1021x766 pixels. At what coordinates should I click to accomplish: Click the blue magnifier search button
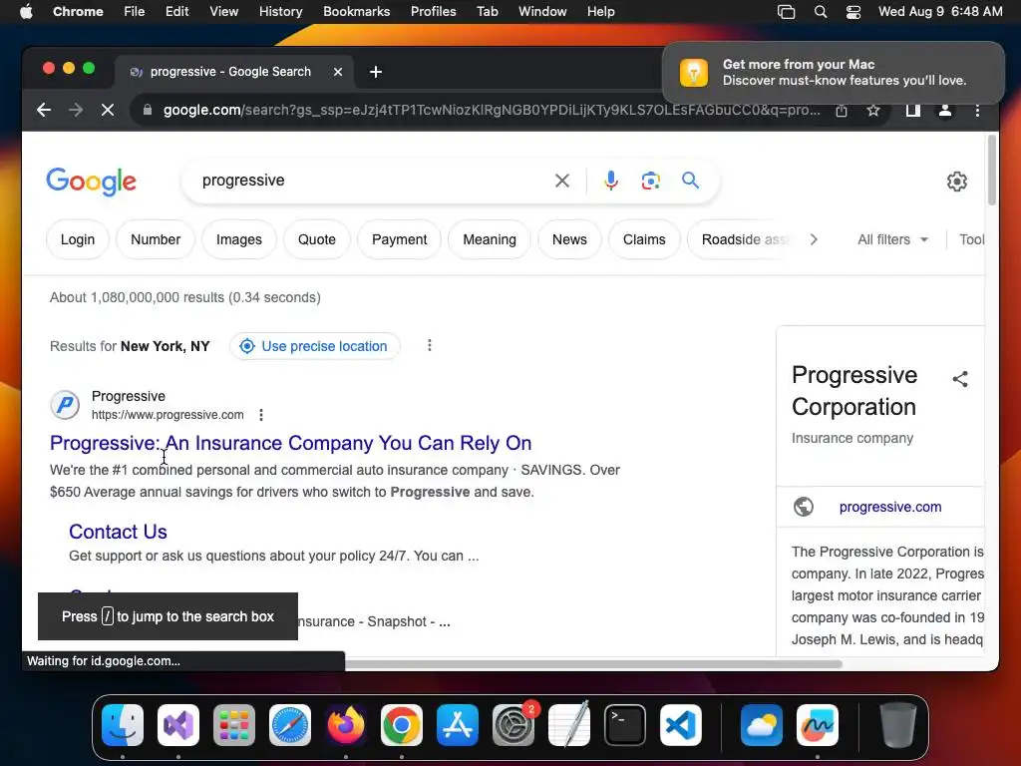pyautogui.click(x=690, y=181)
